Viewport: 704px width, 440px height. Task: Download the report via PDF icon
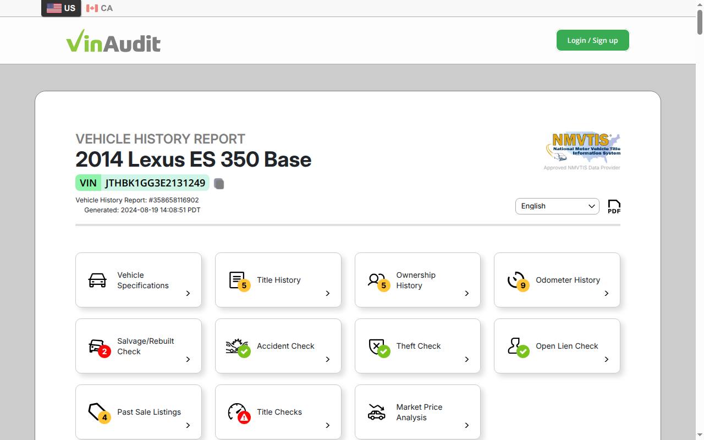pyautogui.click(x=614, y=207)
